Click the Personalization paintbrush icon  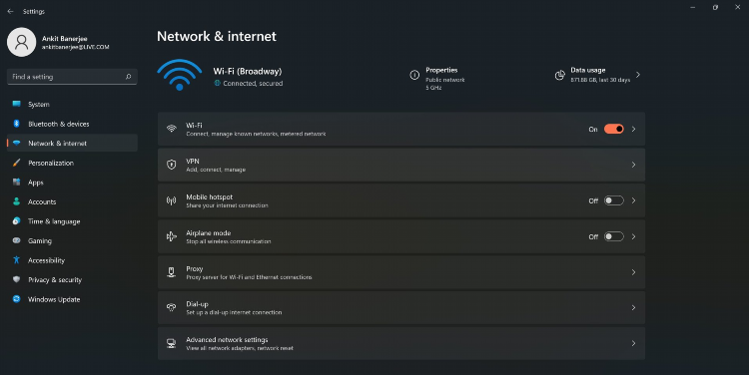pos(17,163)
